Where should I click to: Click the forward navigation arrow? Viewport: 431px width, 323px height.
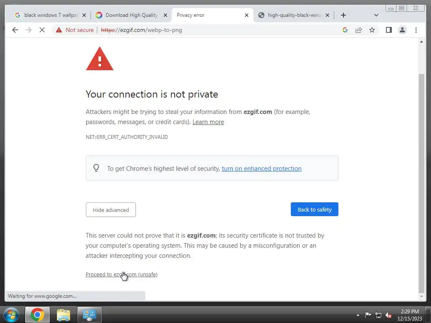click(x=29, y=30)
